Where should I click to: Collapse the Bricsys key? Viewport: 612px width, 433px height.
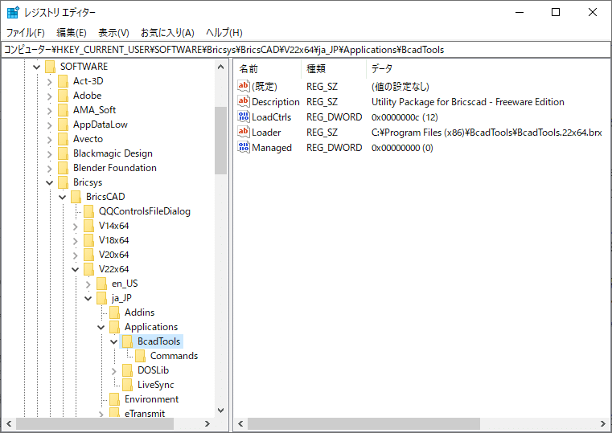pyautogui.click(x=50, y=182)
